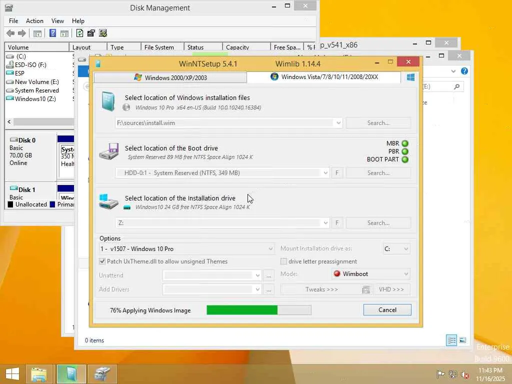Switch Explorer to details view icon
Image resolution: width=512 pixels, height=384 pixels.
coord(451,340)
